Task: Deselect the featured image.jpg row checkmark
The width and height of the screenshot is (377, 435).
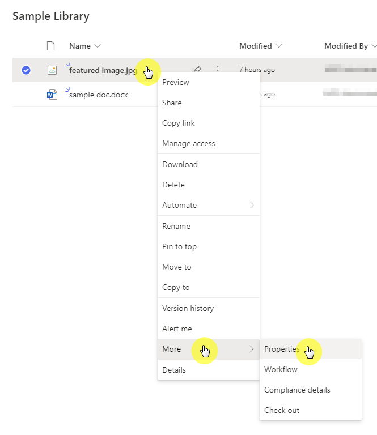Action: 26,70
